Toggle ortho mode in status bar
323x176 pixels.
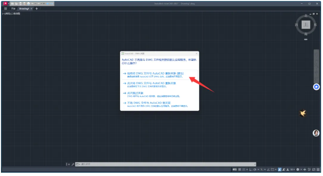[x=251, y=169]
